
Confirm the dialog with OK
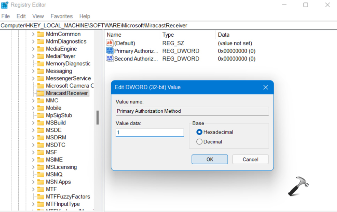(x=210, y=159)
